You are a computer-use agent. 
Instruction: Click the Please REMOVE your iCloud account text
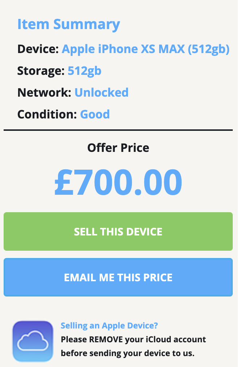point(133,339)
